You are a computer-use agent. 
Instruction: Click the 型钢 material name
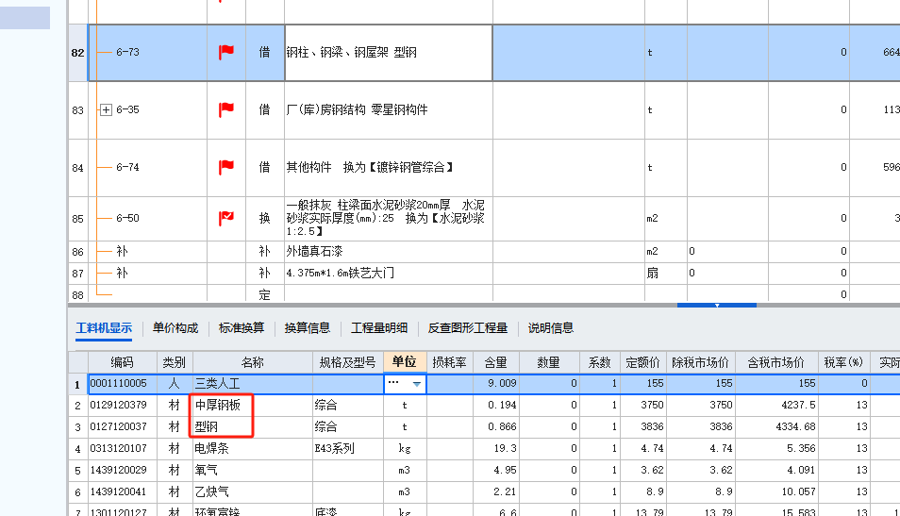[x=206, y=427]
